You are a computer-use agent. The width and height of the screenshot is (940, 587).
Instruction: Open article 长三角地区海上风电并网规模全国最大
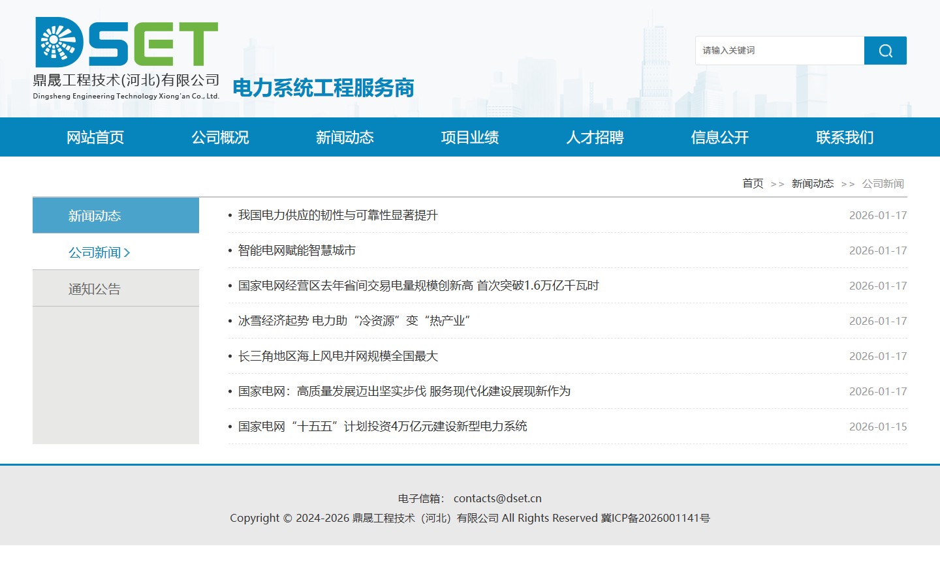pyautogui.click(x=337, y=356)
